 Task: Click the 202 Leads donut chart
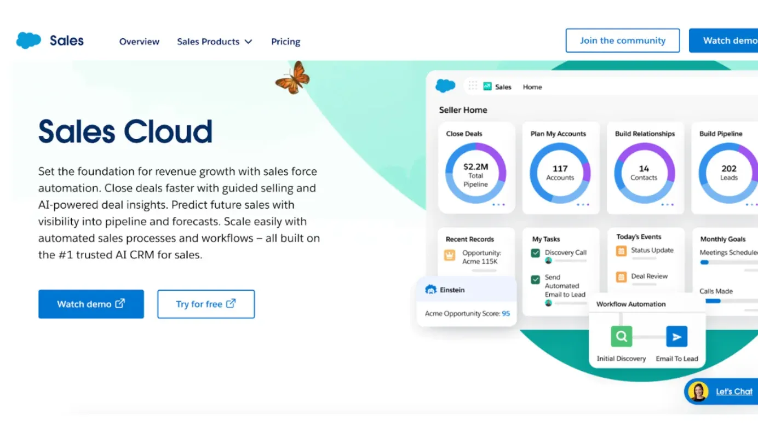[728, 173]
